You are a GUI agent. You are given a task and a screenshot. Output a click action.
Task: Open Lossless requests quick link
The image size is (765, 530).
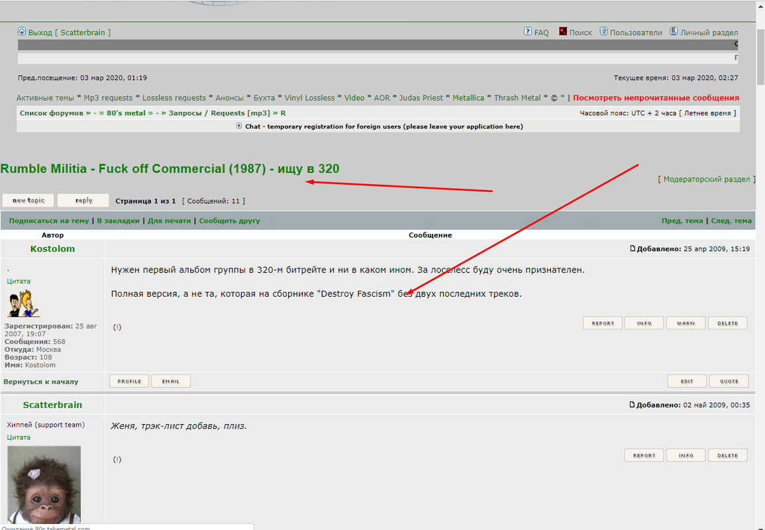click(174, 98)
